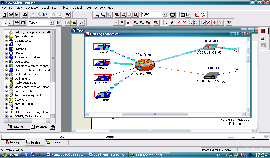This screenshot has height=158, width=270.
Task: Open the Tools menu
Action: 88,8
